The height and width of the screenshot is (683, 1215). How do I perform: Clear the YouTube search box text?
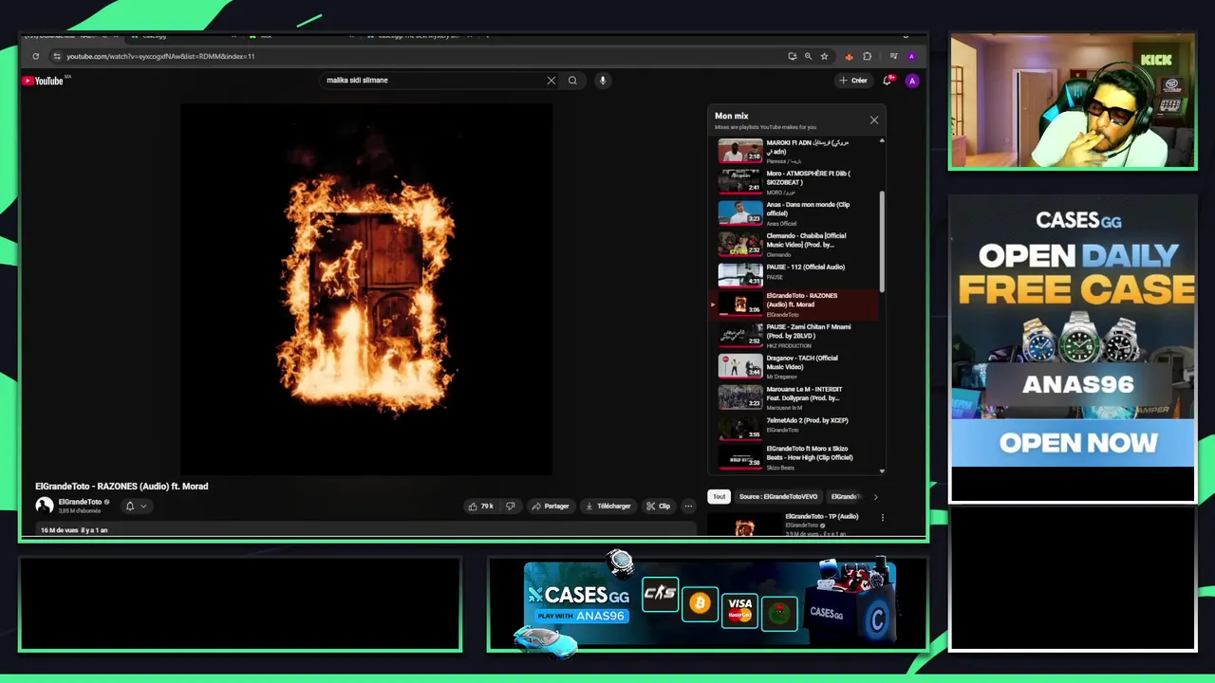coord(551,81)
